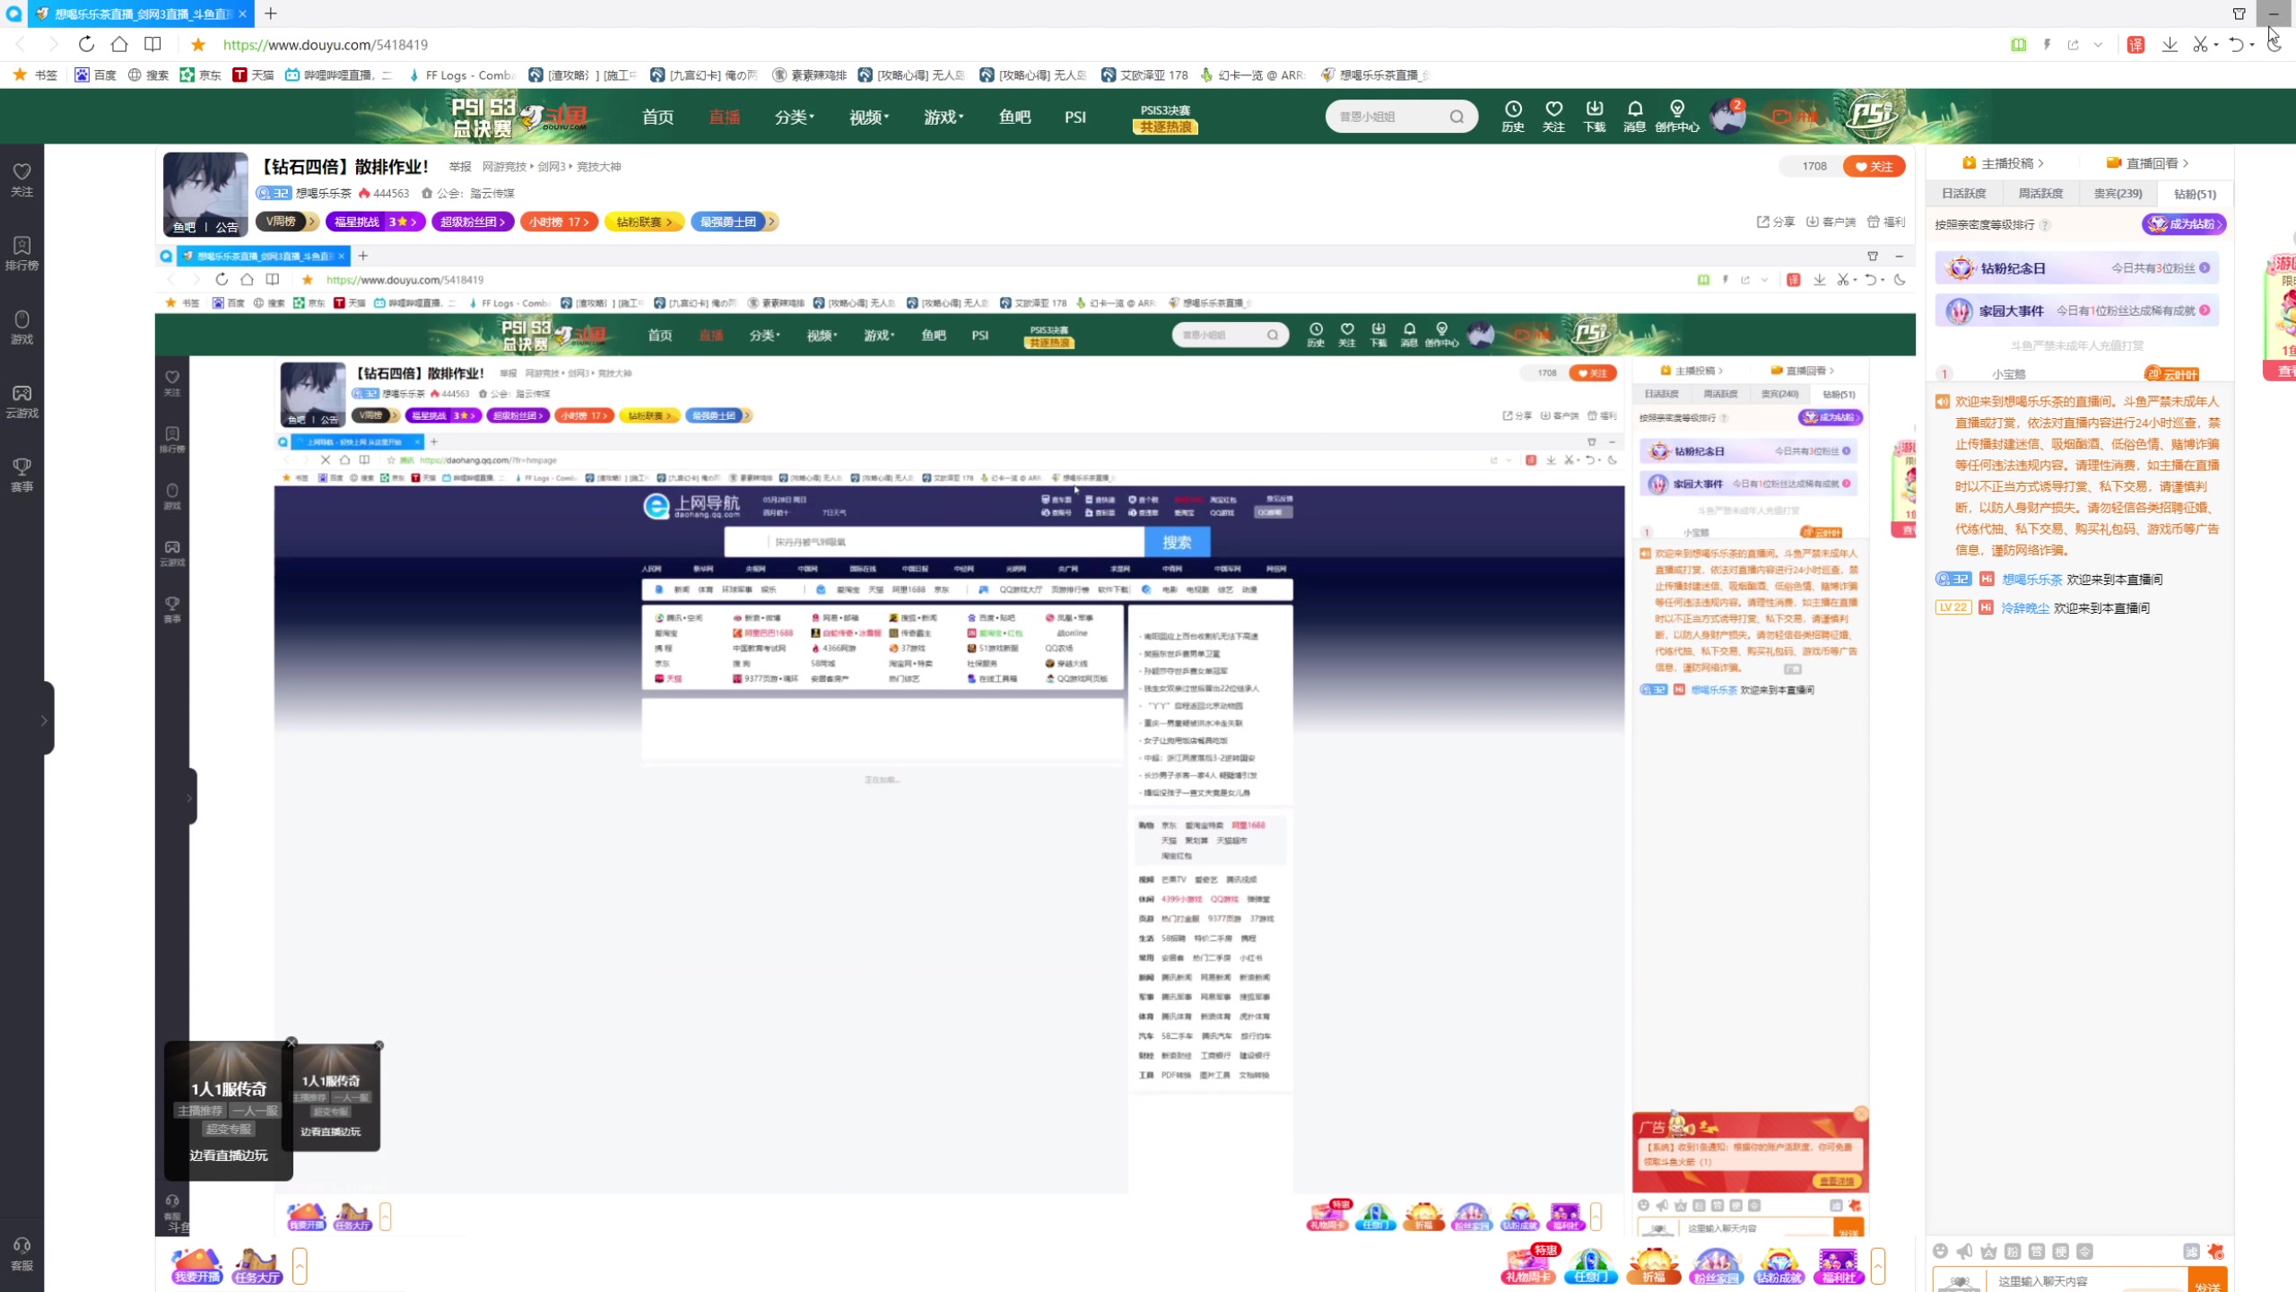2296x1292 pixels.
Task: Click the search magnifier icon
Action: coord(1457,117)
